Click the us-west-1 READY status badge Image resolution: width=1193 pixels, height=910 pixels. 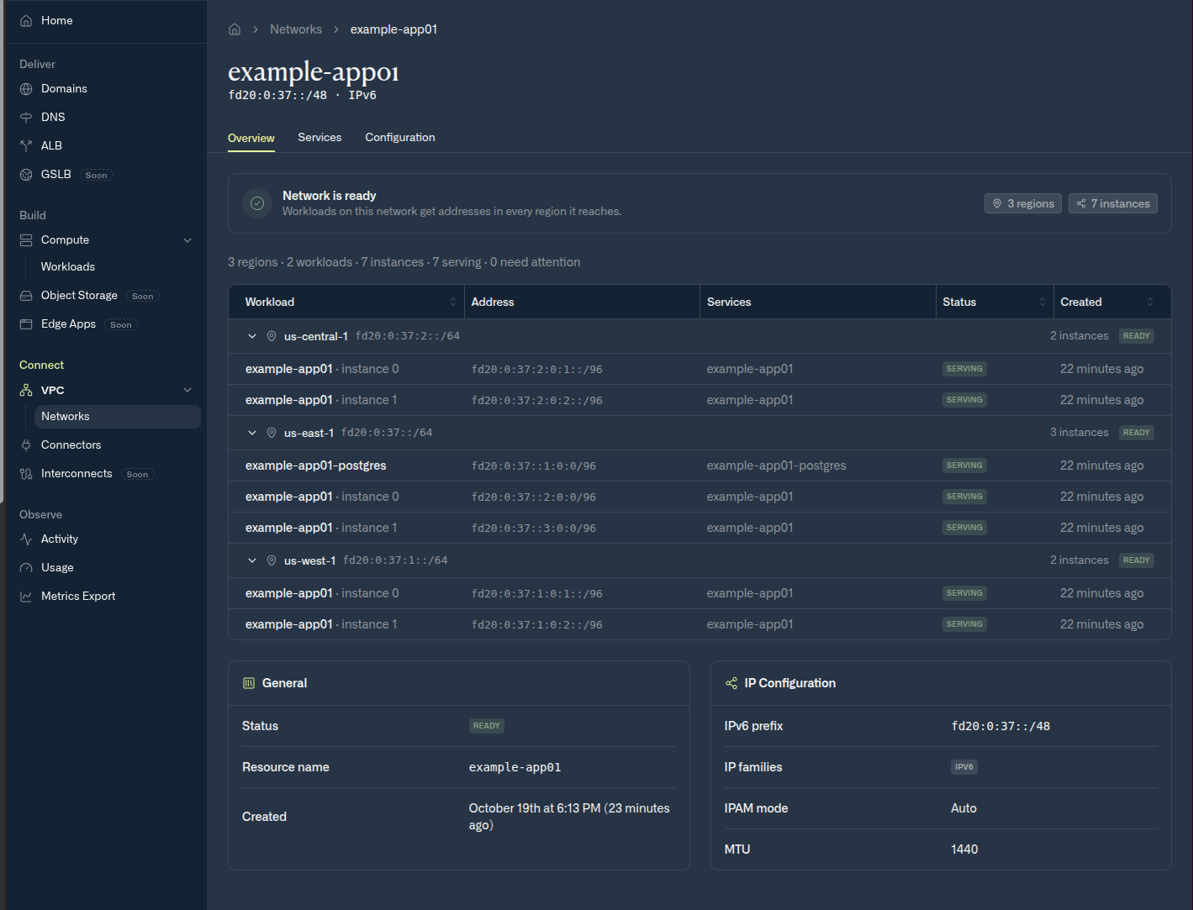[x=1137, y=560]
